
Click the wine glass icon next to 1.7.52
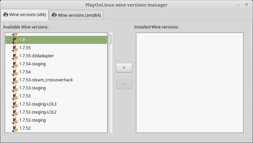[15, 128]
